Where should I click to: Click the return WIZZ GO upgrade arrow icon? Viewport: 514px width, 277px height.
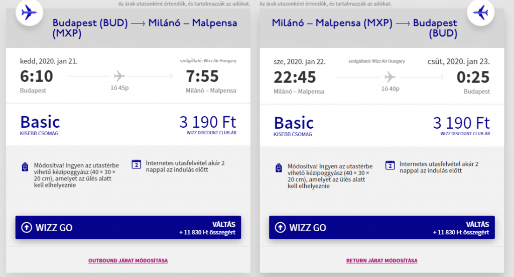point(280,227)
